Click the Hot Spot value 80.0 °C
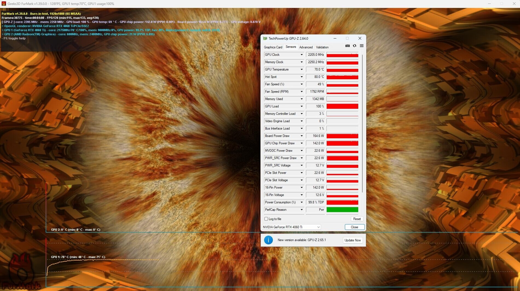The width and height of the screenshot is (520, 291). (x=315, y=77)
